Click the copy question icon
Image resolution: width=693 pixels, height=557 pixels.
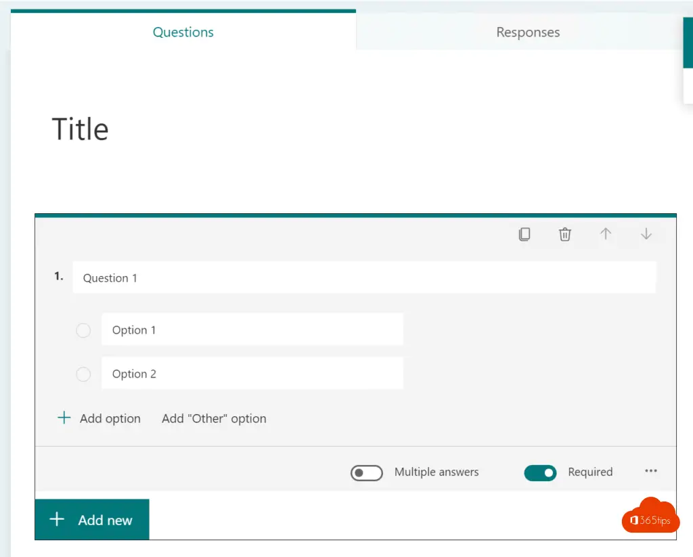pos(524,234)
